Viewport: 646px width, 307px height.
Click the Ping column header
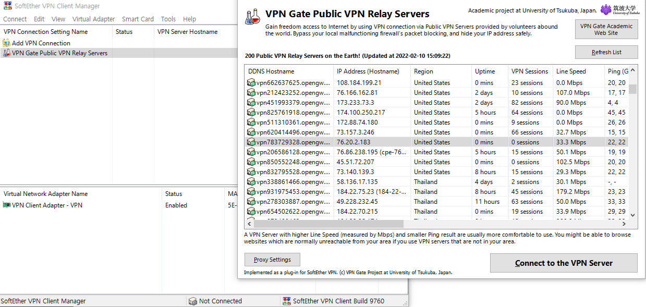pos(617,71)
